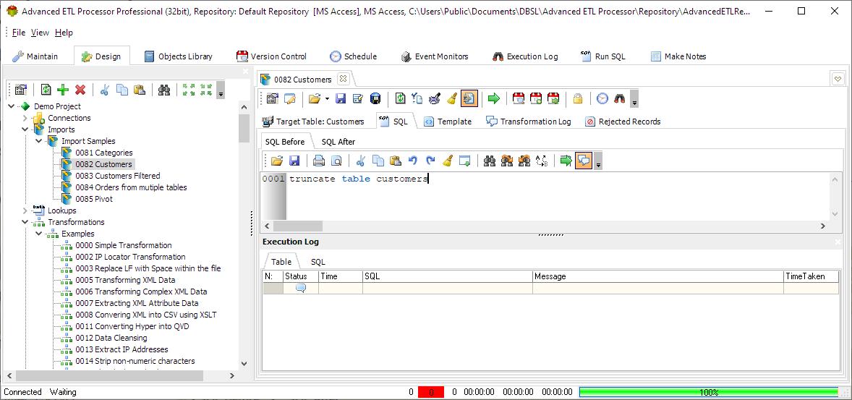Screen dimensions: 852x400
Task: Collapse the Transformations tree node
Action: pos(25,222)
